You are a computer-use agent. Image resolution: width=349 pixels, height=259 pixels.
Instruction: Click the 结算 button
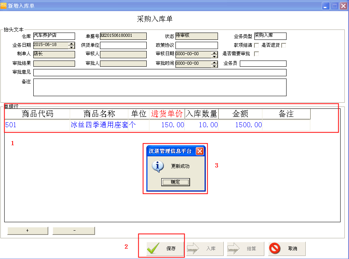(245, 249)
